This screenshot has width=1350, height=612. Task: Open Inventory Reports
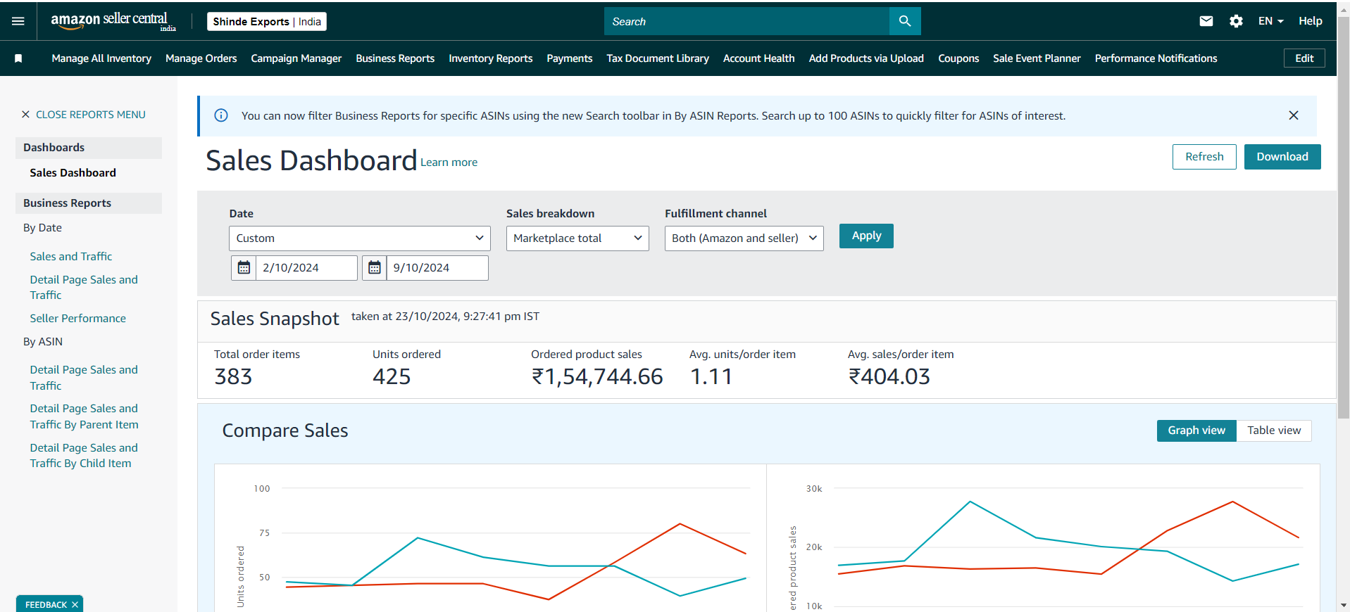(491, 58)
